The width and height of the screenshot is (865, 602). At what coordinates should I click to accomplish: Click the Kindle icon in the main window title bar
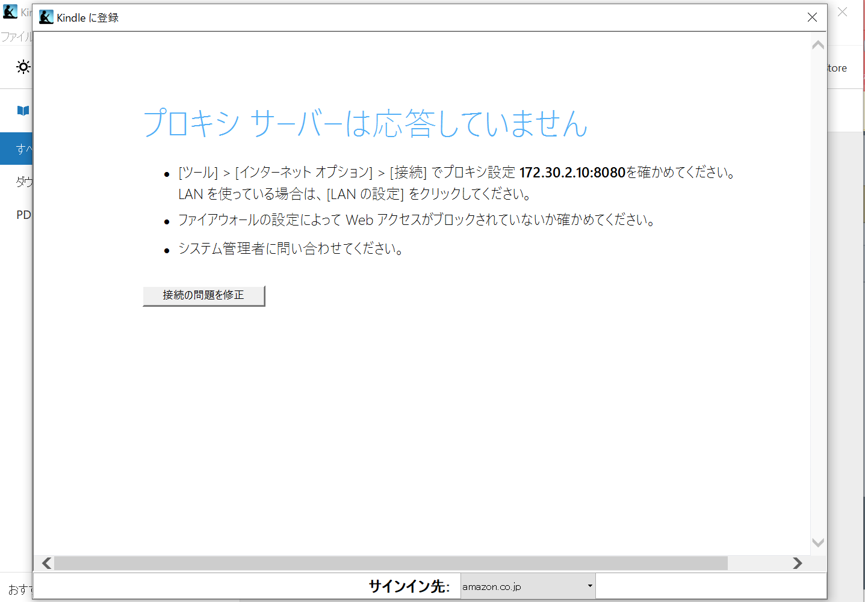(10, 12)
